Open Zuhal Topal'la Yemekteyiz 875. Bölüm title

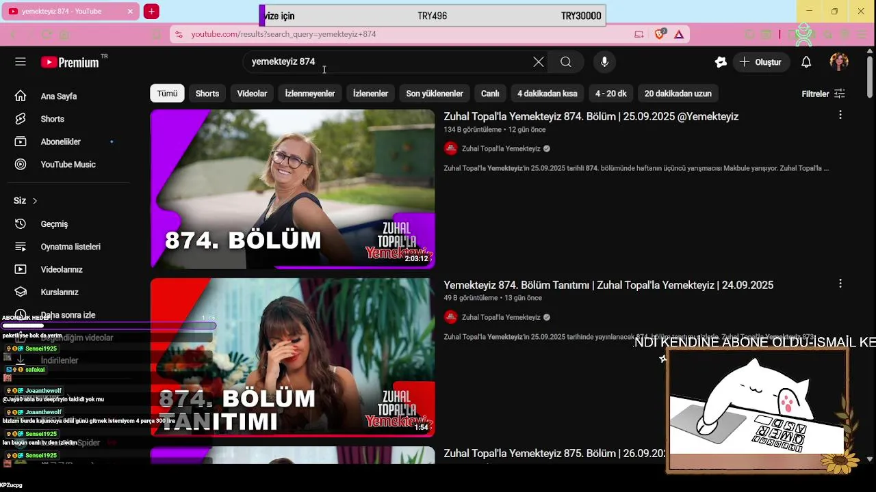click(x=554, y=454)
